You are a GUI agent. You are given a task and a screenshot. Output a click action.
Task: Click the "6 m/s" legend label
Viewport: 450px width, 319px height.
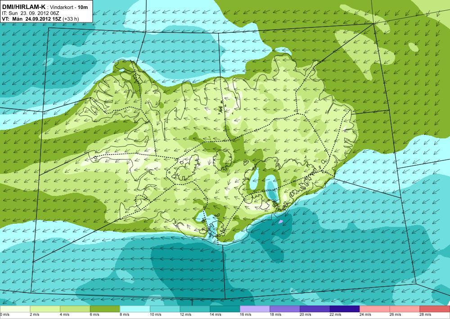pyautogui.click(x=94, y=315)
